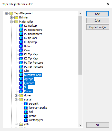Click the Materyaller folder icon

click(x=16, y=22)
